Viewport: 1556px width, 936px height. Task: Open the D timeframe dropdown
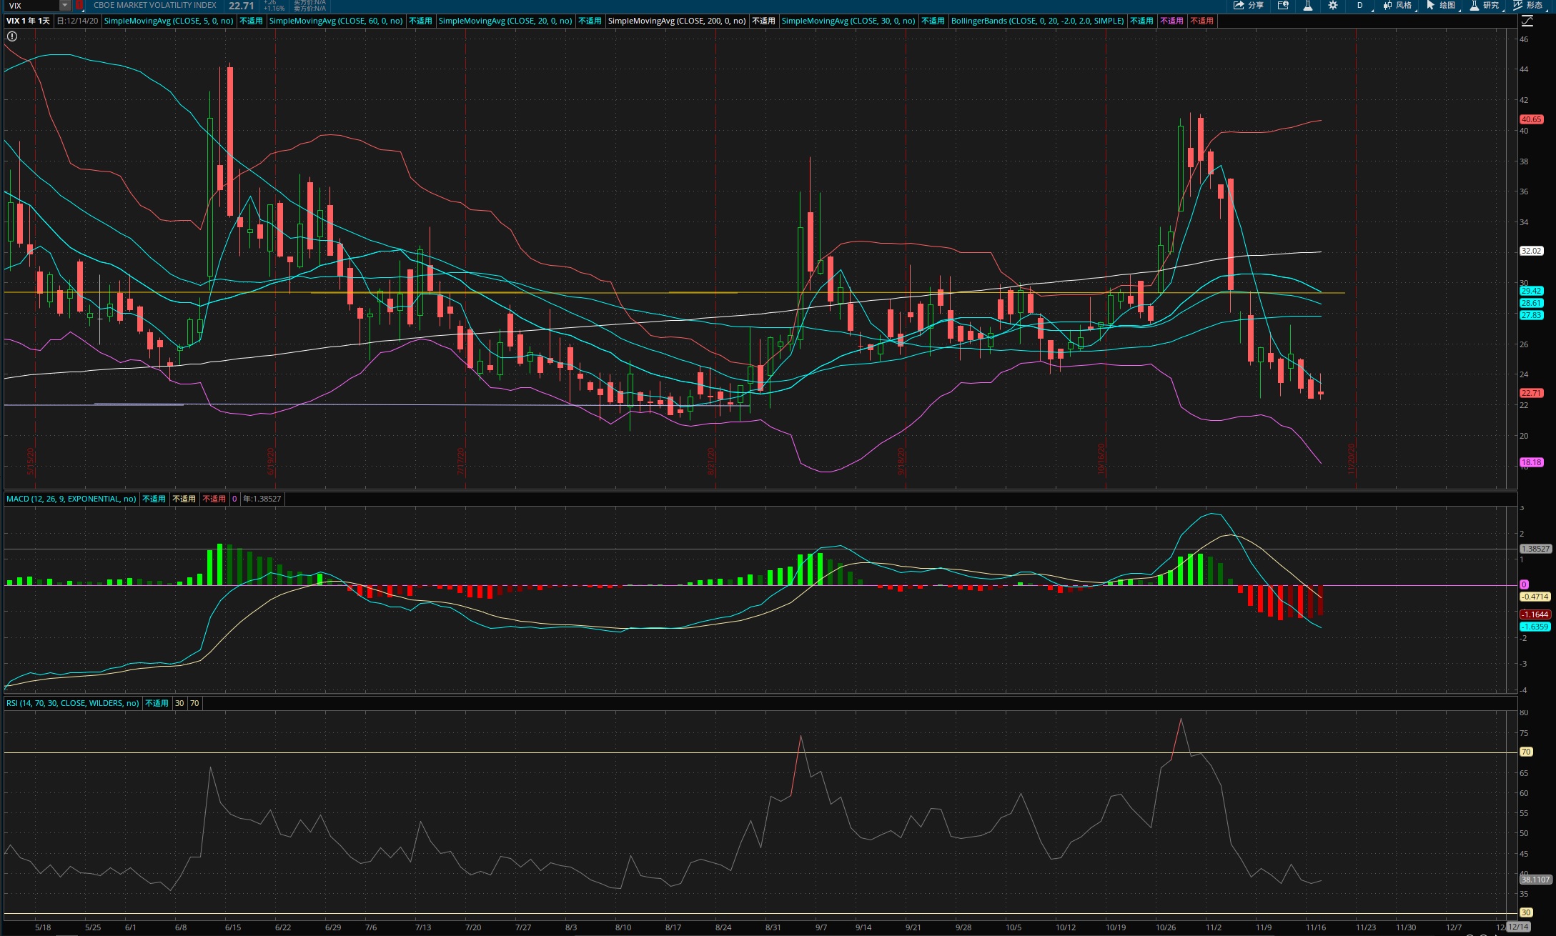[1360, 5]
